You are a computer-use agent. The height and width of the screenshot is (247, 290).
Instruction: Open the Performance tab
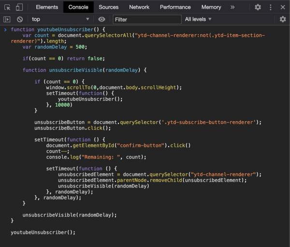[175, 7]
